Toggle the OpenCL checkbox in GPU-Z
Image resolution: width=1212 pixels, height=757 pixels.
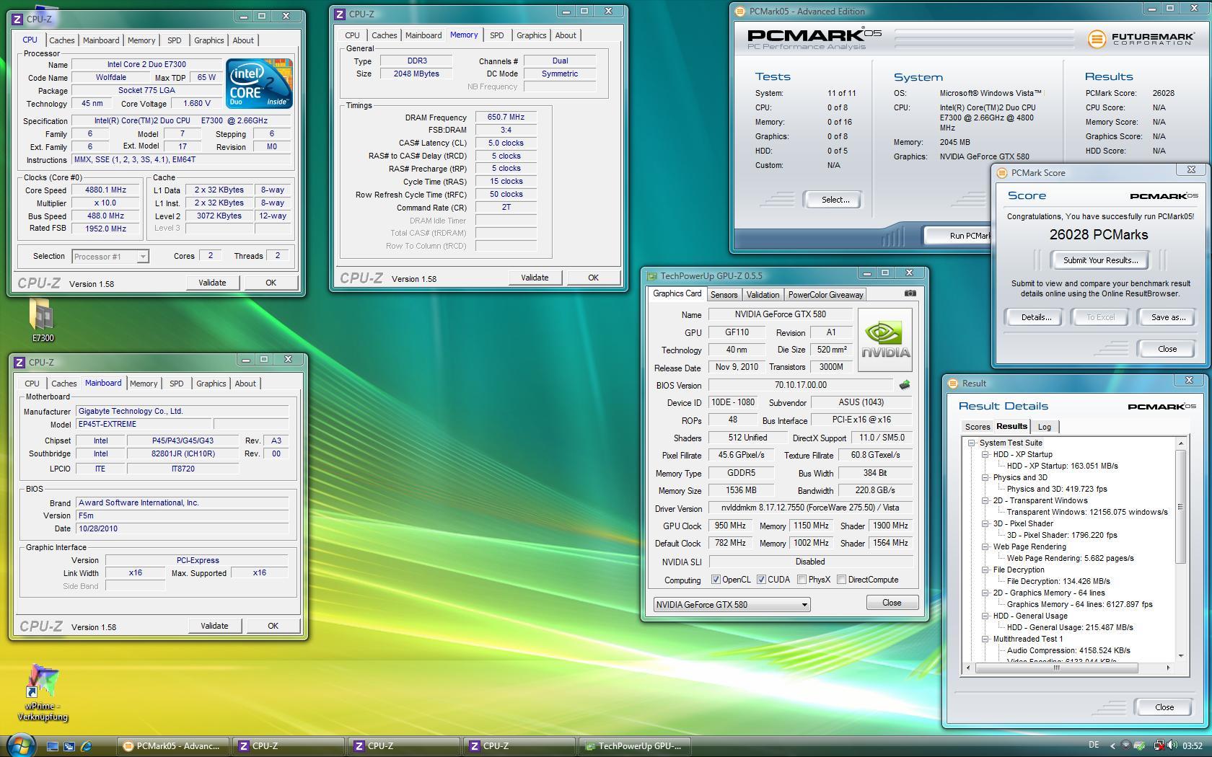pyautogui.click(x=715, y=580)
